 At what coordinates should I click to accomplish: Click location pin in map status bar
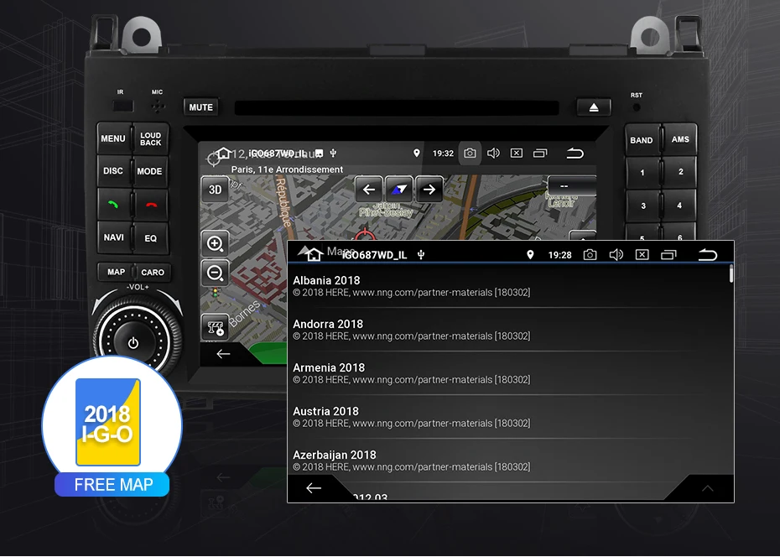417,154
